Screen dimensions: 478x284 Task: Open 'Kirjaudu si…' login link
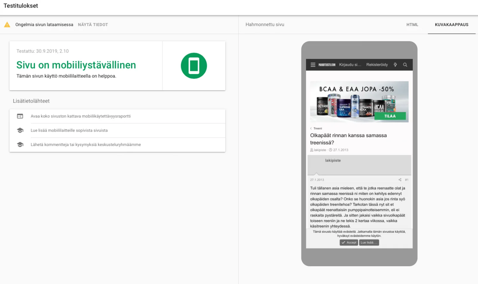click(350, 65)
